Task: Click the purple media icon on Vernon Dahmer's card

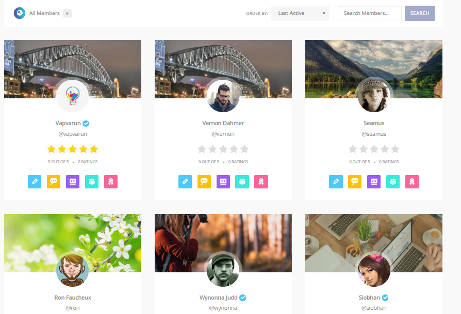Action: click(x=223, y=182)
